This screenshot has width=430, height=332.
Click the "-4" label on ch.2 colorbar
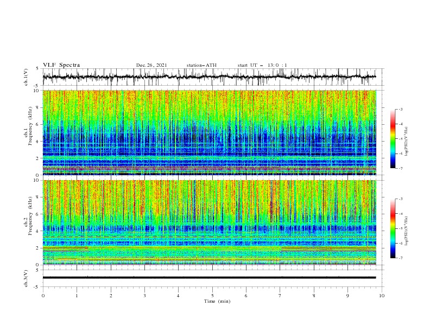[401, 214]
